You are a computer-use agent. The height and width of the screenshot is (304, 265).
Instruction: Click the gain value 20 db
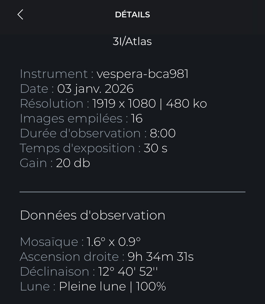[x=73, y=163]
